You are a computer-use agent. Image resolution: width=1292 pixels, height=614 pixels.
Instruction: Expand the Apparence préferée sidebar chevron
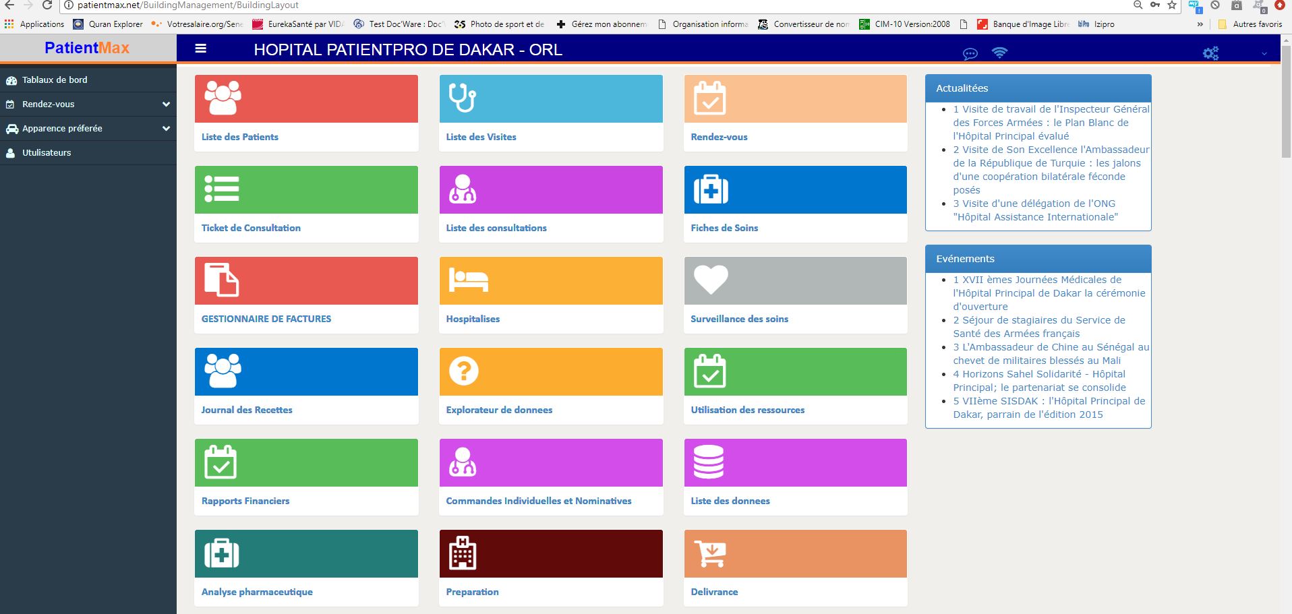point(166,129)
